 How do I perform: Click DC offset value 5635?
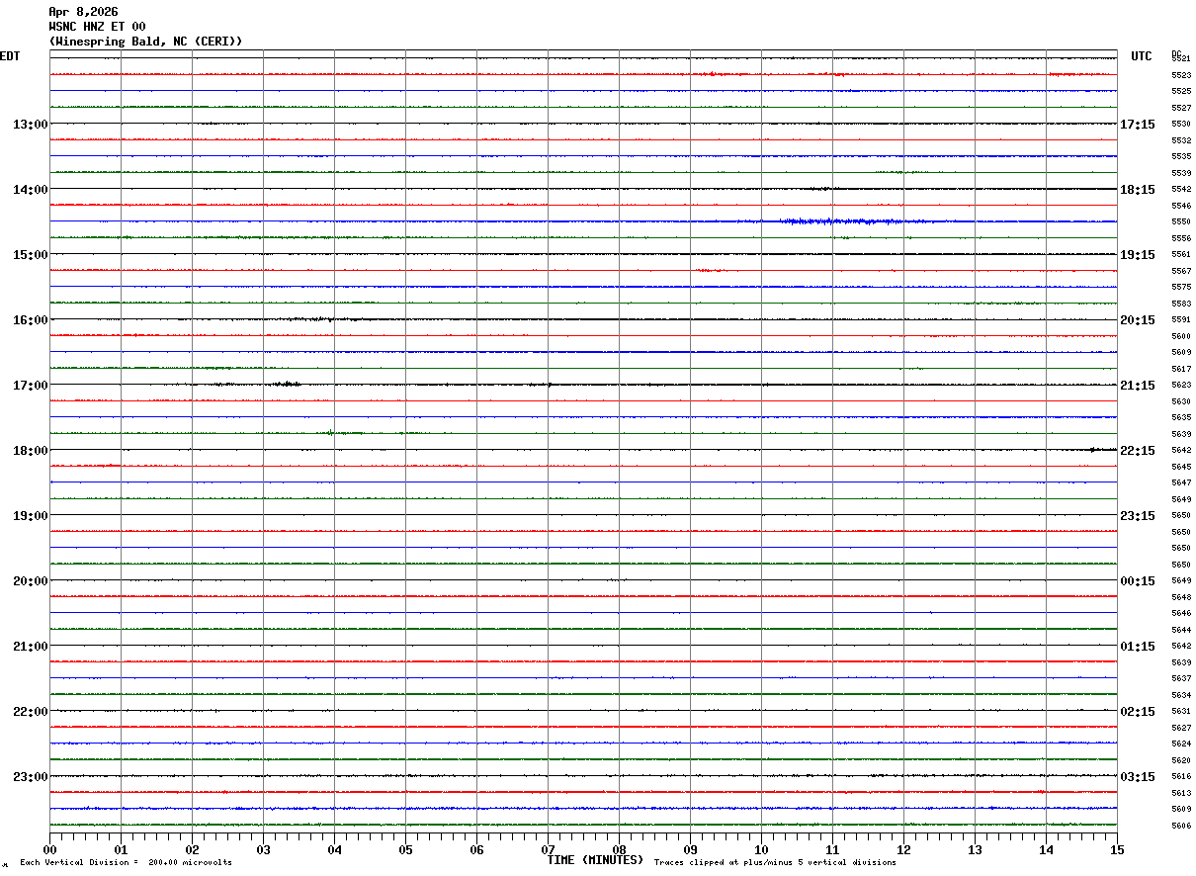(1180, 417)
